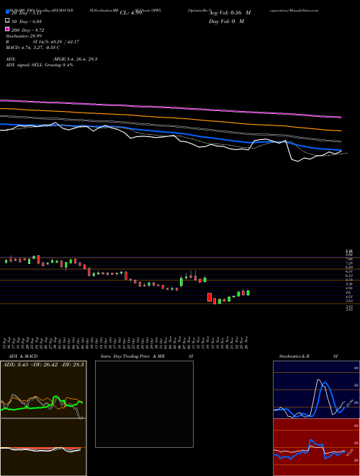This screenshot has height=476, width=360.
Task: Click the ADX +DY -DY readout header
Action: pyautogui.click(x=43, y=364)
